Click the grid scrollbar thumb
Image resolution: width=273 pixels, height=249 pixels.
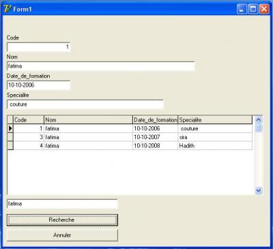pos(259,128)
